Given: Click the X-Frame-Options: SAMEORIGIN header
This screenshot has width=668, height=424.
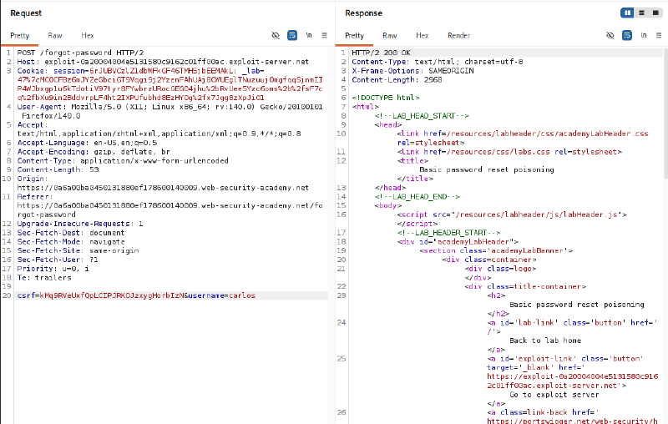Looking at the screenshot, I should 412,71.
